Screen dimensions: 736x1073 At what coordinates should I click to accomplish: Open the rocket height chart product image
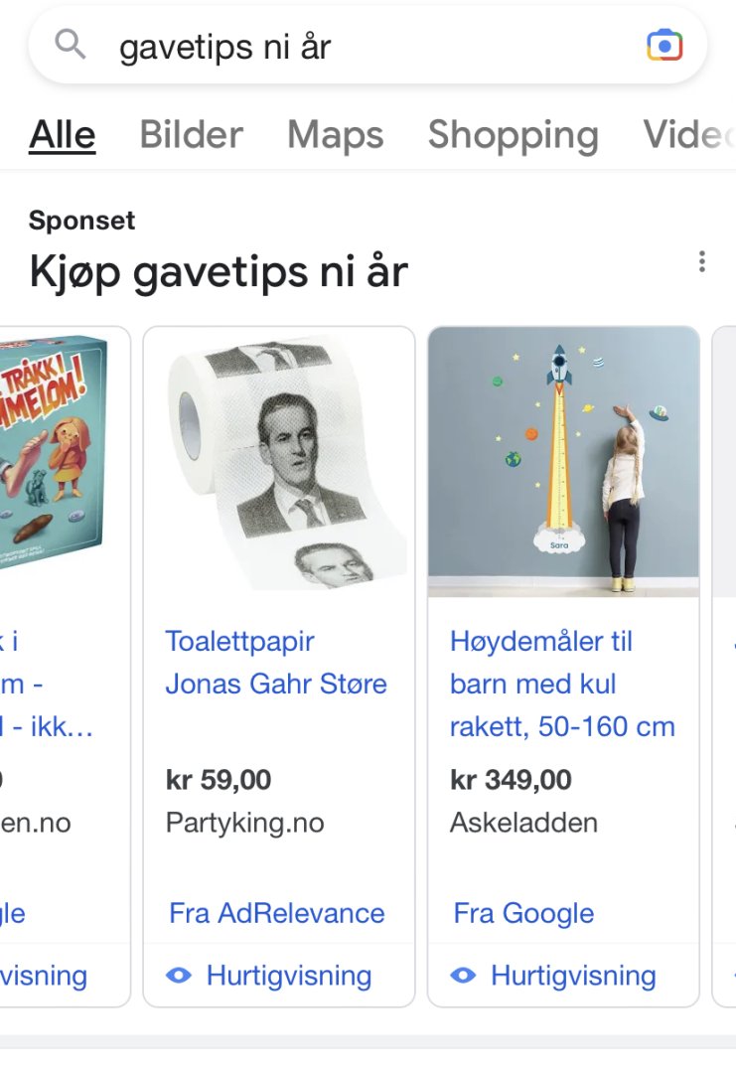pos(563,462)
